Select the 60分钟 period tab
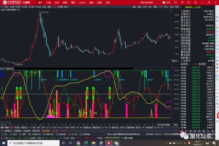The image size is (219, 146). click(37, 6)
